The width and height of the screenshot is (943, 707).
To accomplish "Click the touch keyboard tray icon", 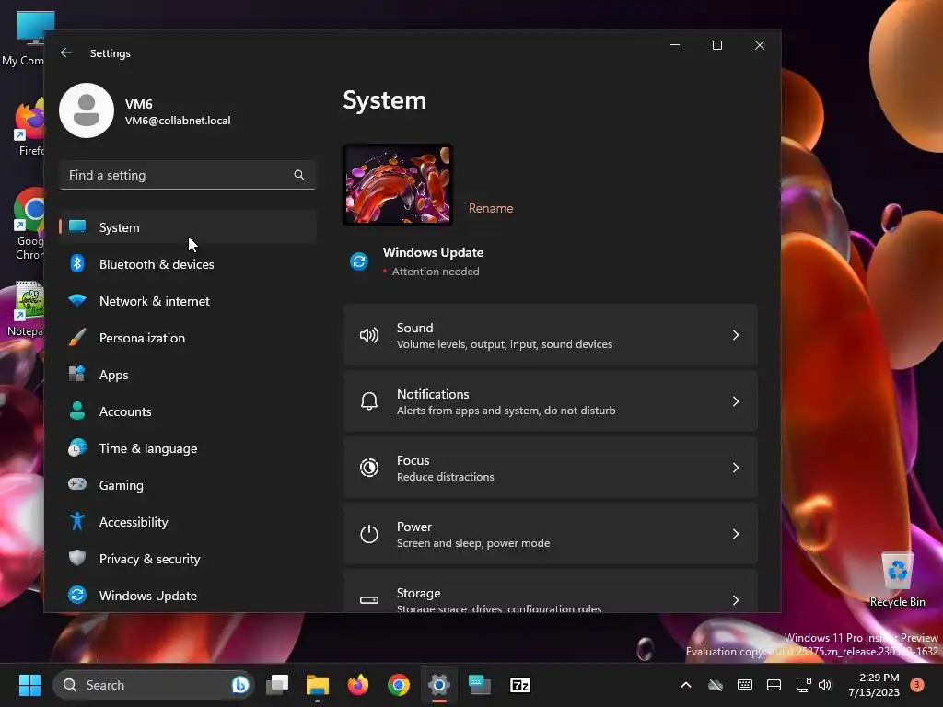I will tap(744, 685).
